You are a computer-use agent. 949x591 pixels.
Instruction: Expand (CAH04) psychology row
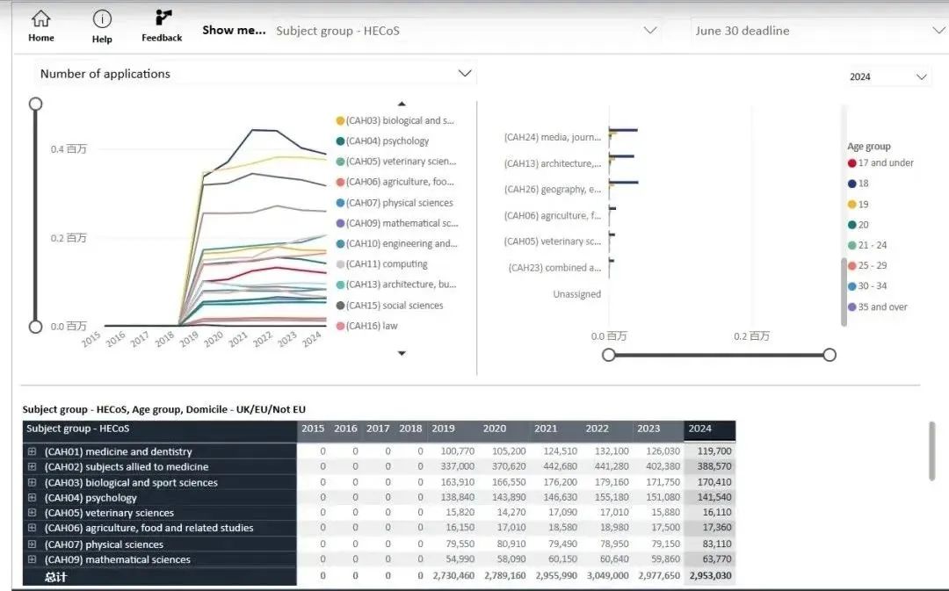[33, 497]
